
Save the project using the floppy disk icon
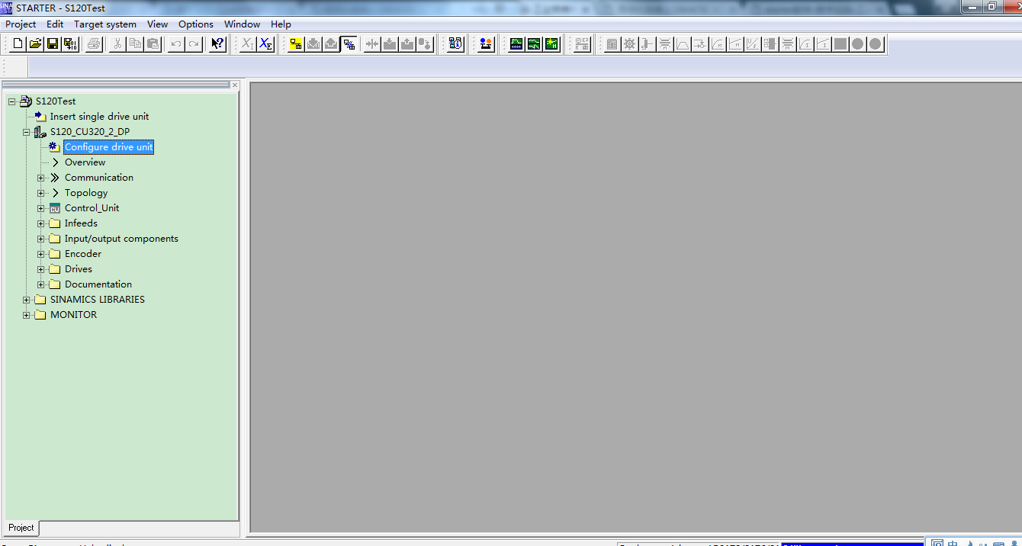point(53,44)
